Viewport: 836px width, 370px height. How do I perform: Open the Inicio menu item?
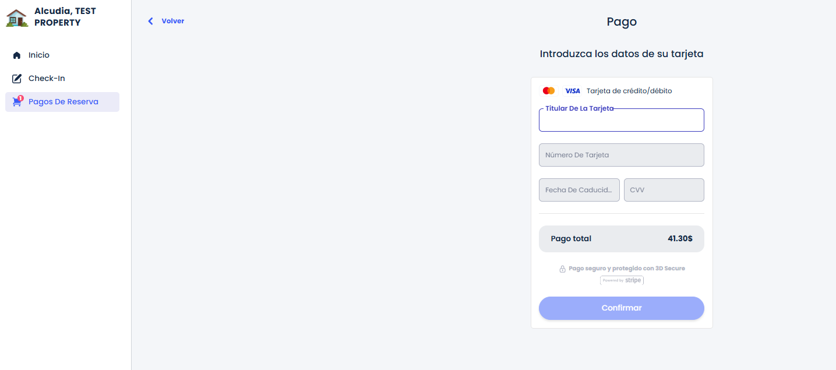click(39, 55)
